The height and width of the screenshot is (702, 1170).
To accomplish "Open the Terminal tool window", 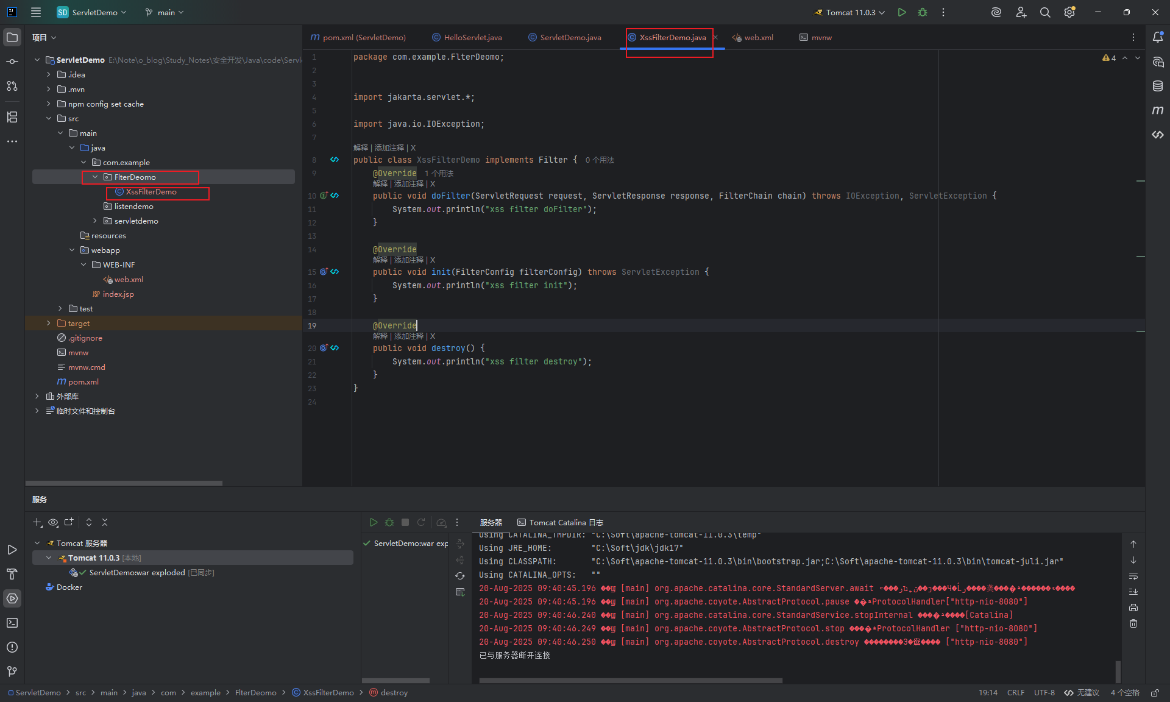I will pos(12,623).
